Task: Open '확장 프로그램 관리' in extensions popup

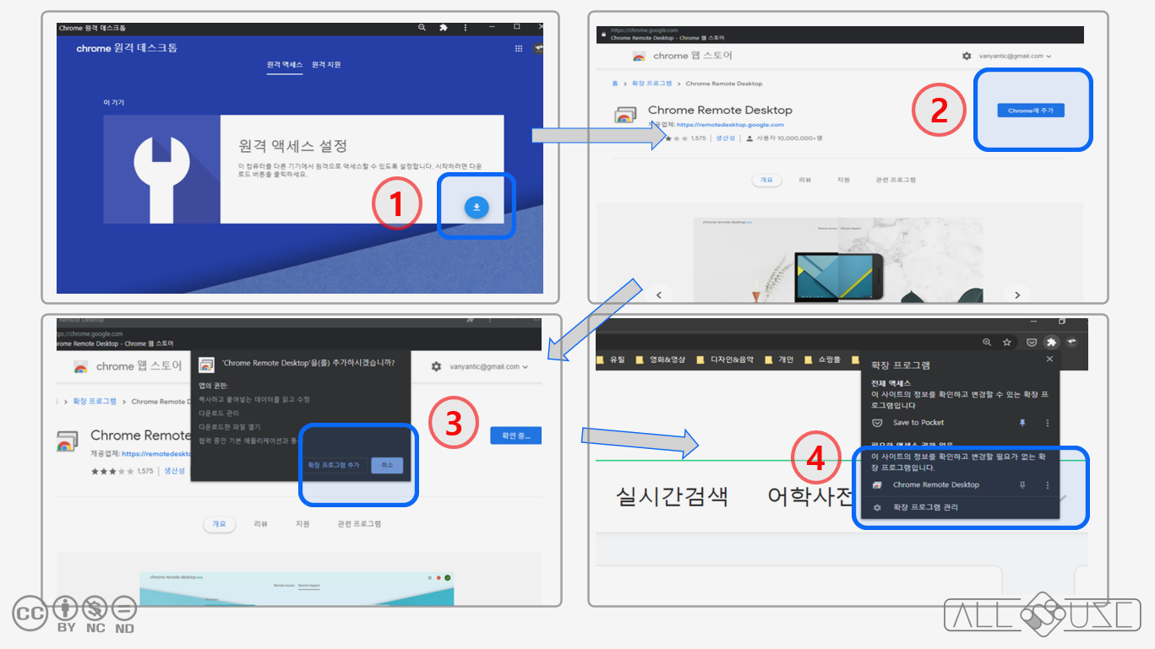Action: pos(925,508)
